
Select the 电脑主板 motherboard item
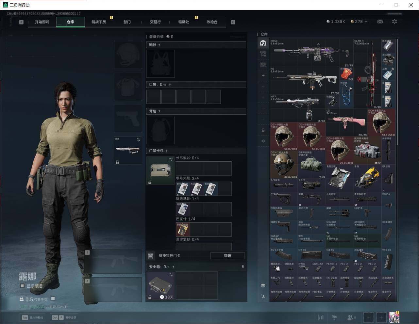tap(340, 178)
